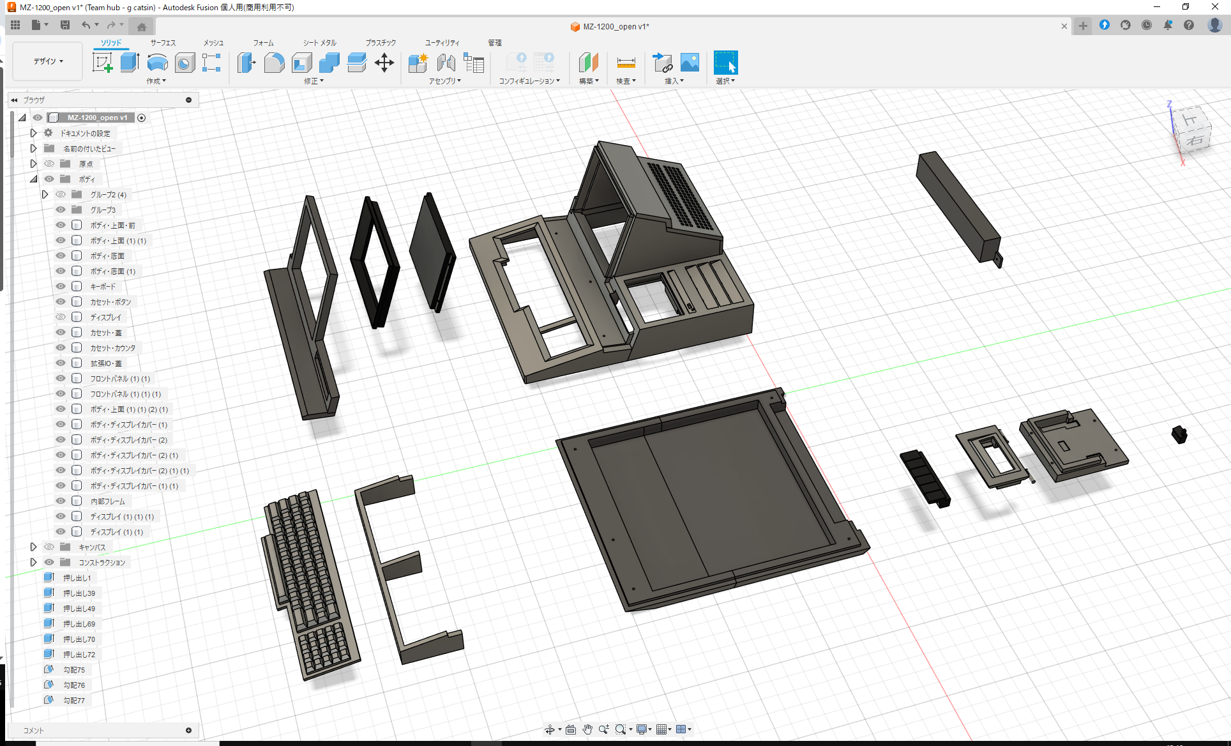The width and height of the screenshot is (1231, 746).
Task: Select the Create Sketch tool
Action: click(103, 63)
